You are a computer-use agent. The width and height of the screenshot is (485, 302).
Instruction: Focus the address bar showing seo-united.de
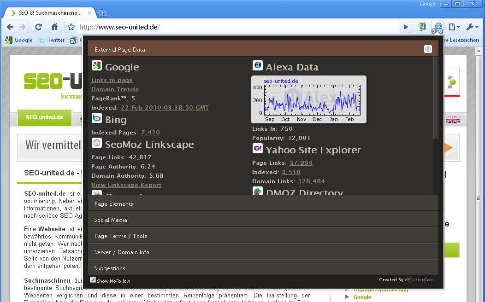point(238,27)
